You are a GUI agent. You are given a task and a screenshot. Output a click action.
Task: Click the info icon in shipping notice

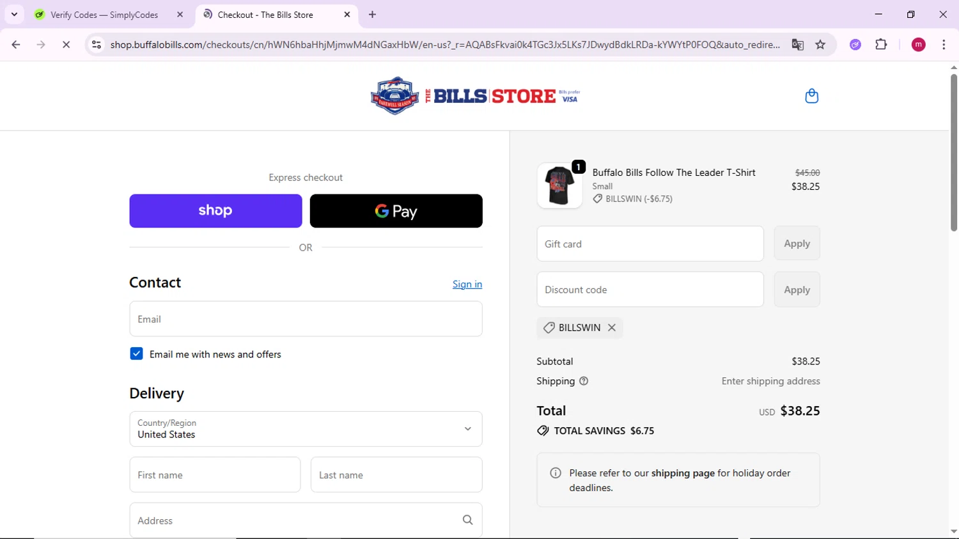(x=556, y=473)
